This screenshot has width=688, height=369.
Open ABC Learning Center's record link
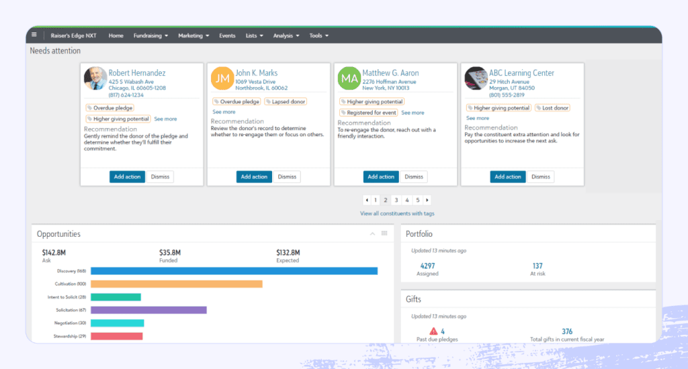[521, 72]
